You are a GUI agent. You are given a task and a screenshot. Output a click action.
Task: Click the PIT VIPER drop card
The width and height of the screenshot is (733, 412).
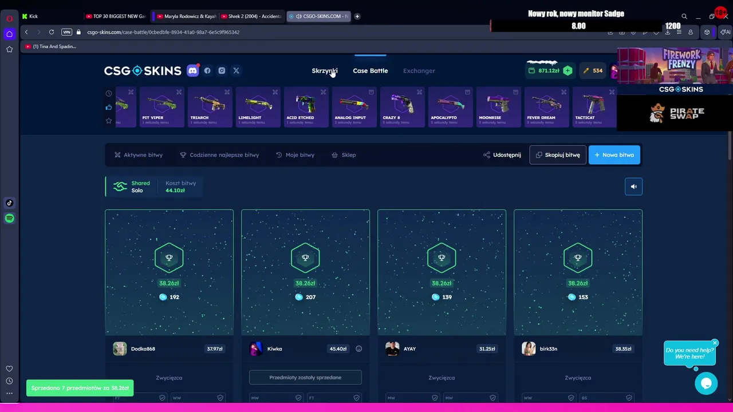[162, 107]
